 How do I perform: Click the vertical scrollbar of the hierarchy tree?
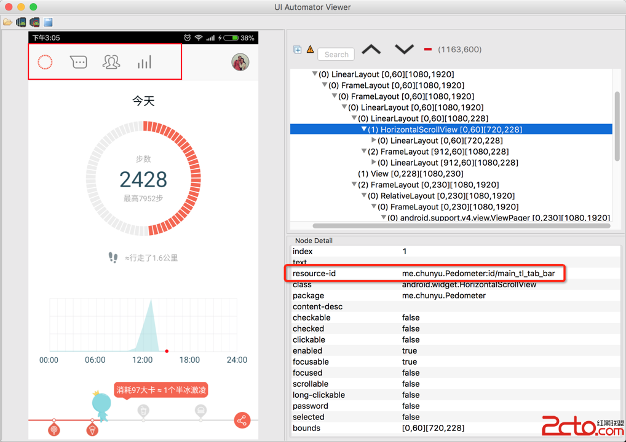pos(617,126)
